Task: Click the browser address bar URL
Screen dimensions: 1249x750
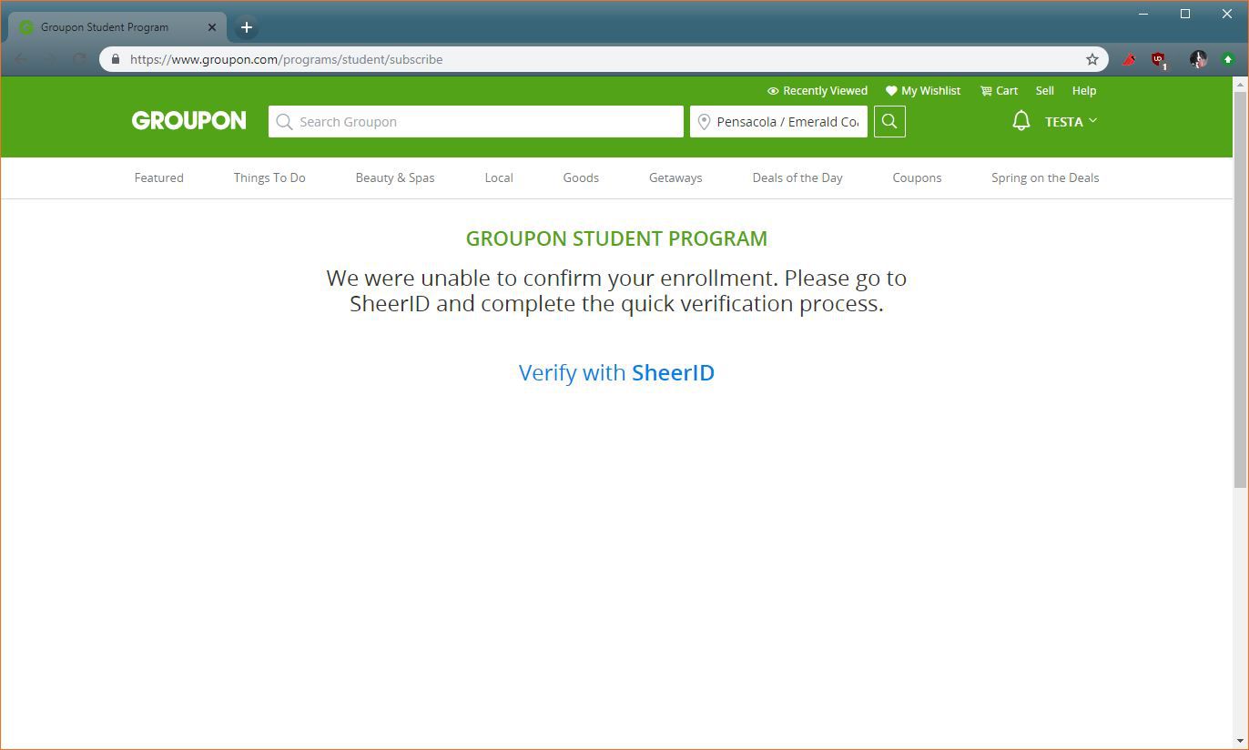Action: pos(287,59)
